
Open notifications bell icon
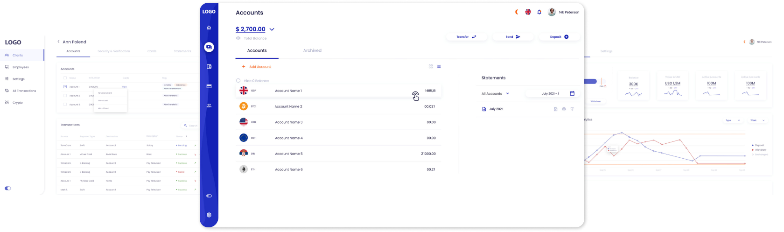coord(539,12)
